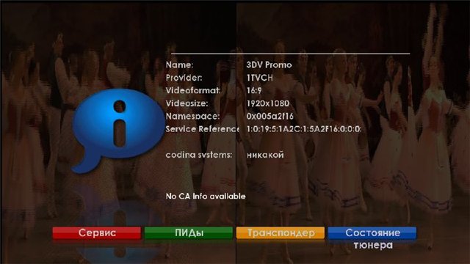Select the red Сервис button
This screenshot has width=470, height=264.
[97, 233]
